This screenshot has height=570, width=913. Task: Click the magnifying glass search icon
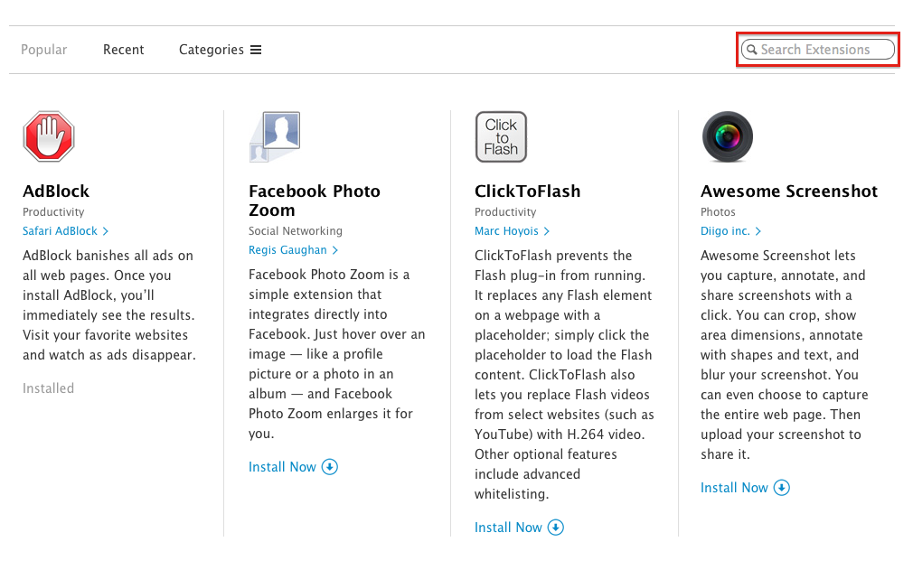751,51
